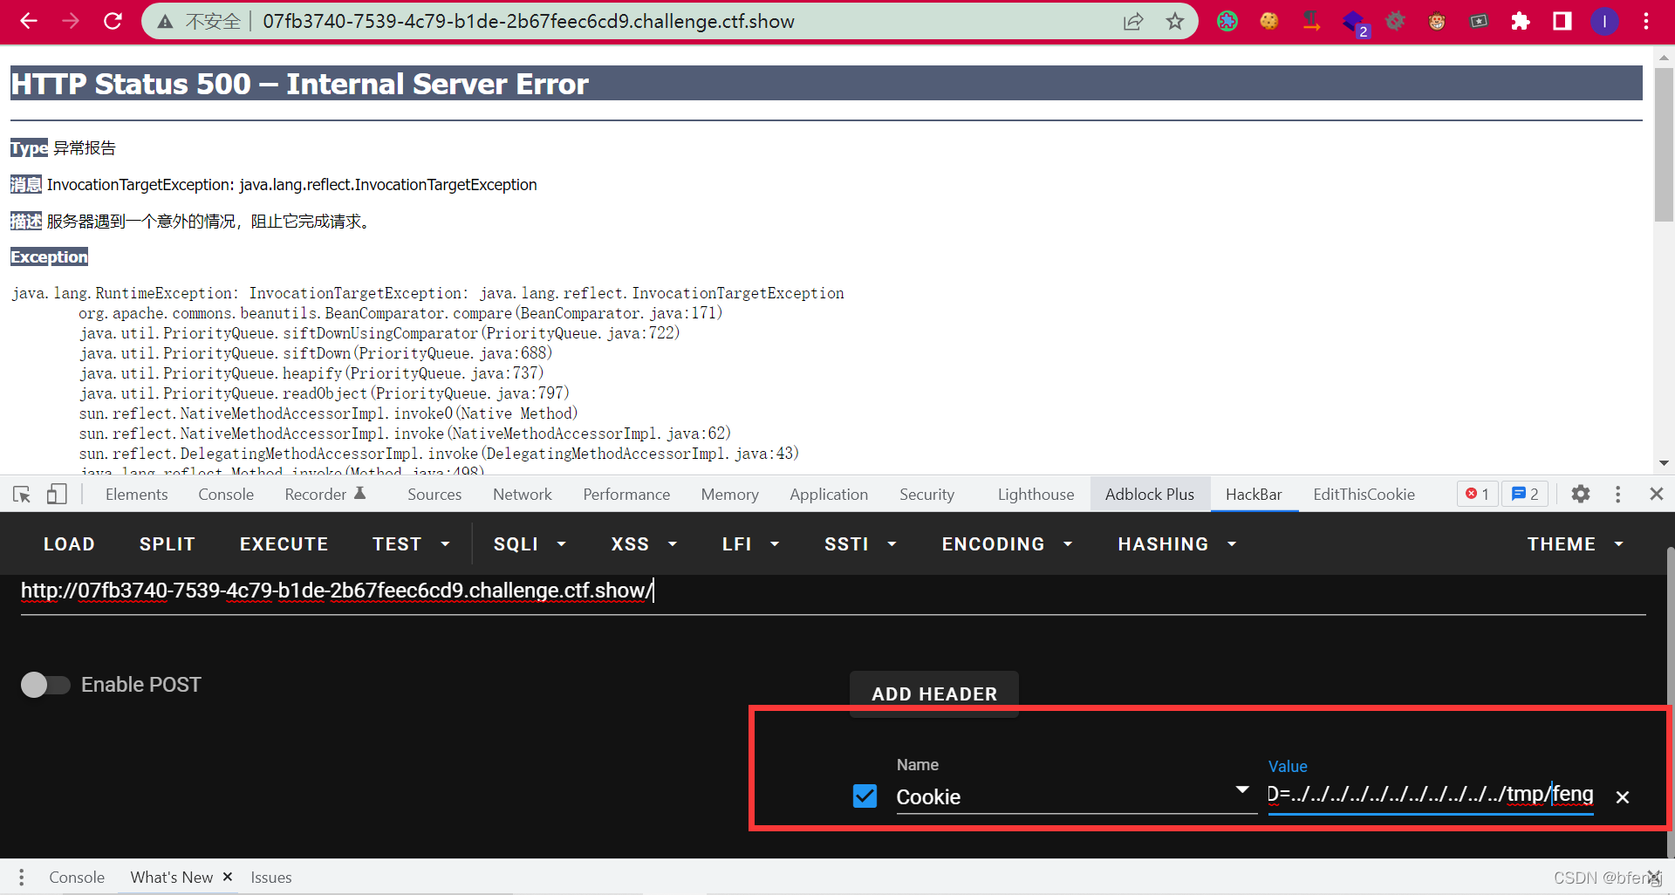Go back with the browser back arrow
This screenshot has width=1675, height=895.
(28, 21)
